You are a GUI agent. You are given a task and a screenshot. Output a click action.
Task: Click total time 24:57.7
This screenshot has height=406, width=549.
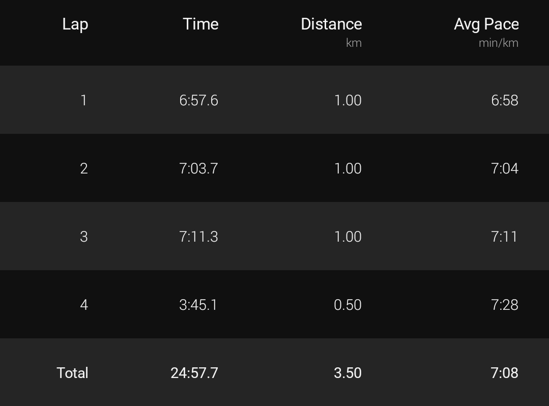[194, 373]
